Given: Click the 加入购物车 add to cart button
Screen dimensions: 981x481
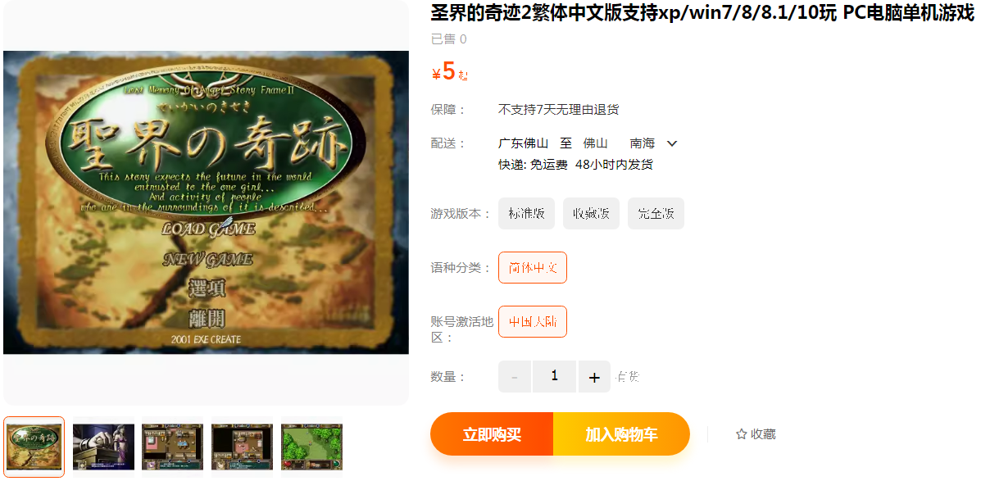Looking at the screenshot, I should [x=621, y=434].
